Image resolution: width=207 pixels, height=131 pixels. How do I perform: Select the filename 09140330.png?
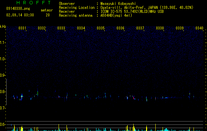pos(18,9)
